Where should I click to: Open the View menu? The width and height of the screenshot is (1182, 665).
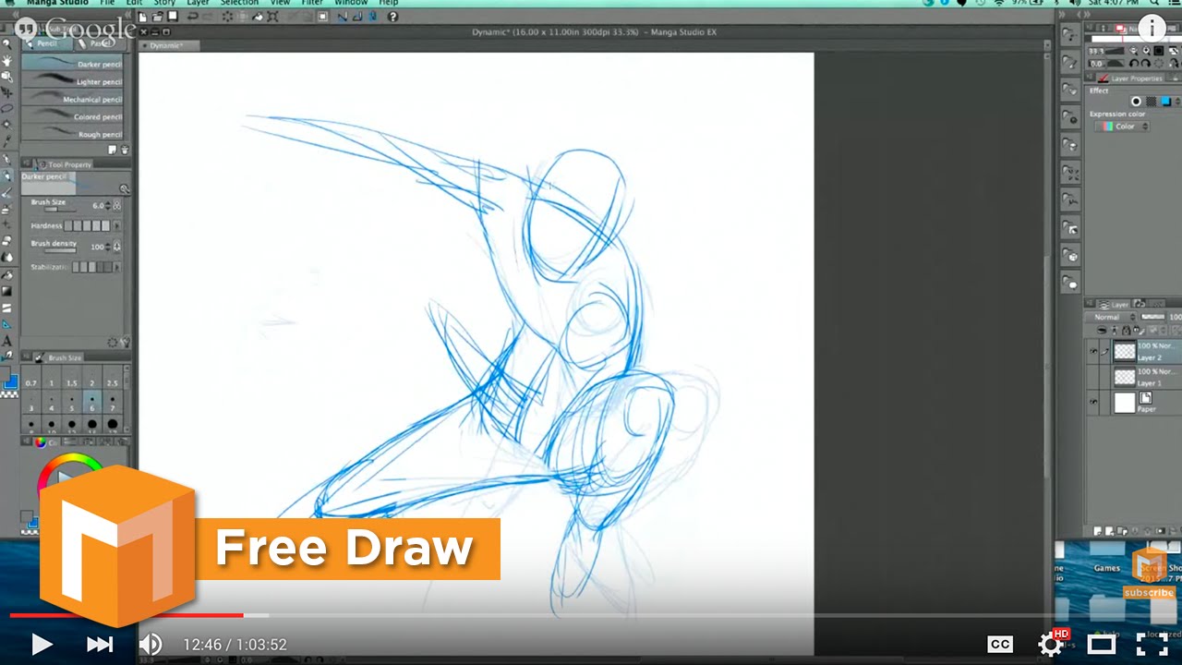280,3
